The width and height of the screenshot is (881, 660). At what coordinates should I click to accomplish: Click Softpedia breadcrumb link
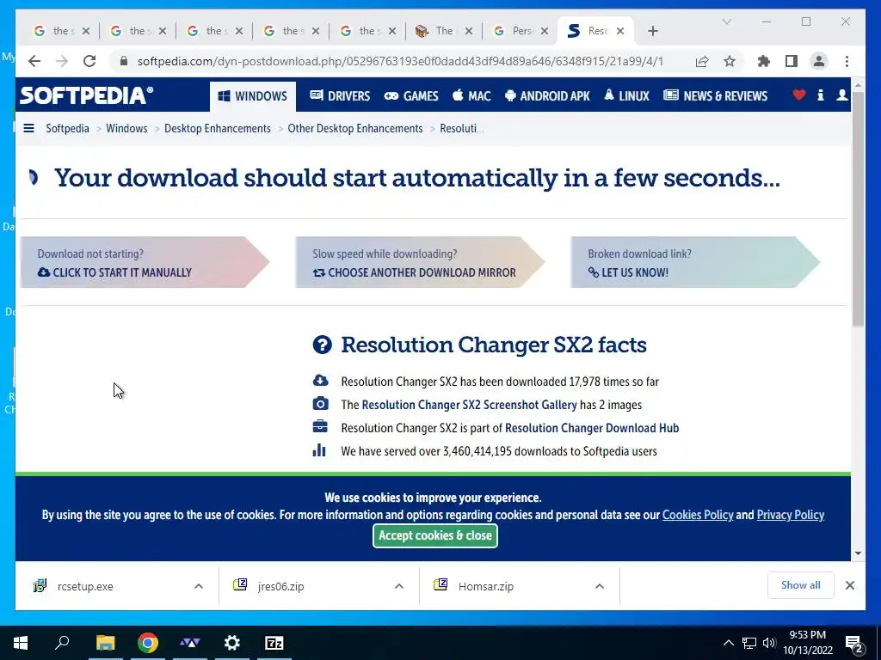coord(67,129)
